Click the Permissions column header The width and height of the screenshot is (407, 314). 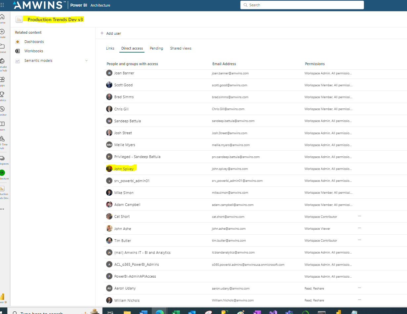pos(315,64)
